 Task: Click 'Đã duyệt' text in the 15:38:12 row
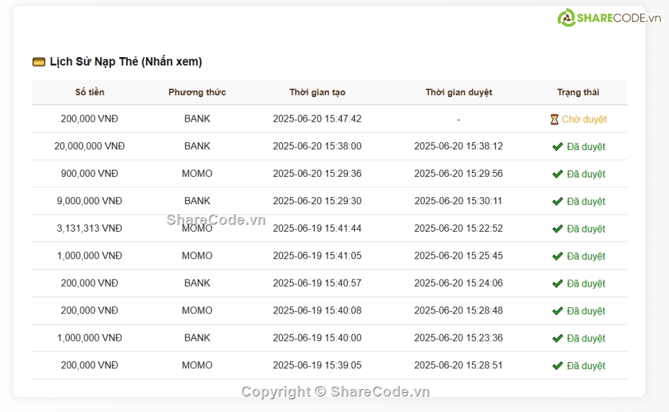pyautogui.click(x=586, y=146)
